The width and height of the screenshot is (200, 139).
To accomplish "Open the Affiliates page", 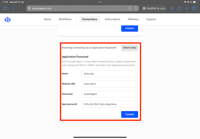I will pyautogui.click(x=133, y=19).
